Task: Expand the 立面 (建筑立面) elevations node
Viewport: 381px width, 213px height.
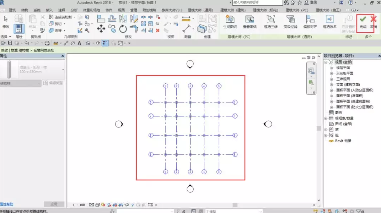Action: pyautogui.click(x=331, y=84)
